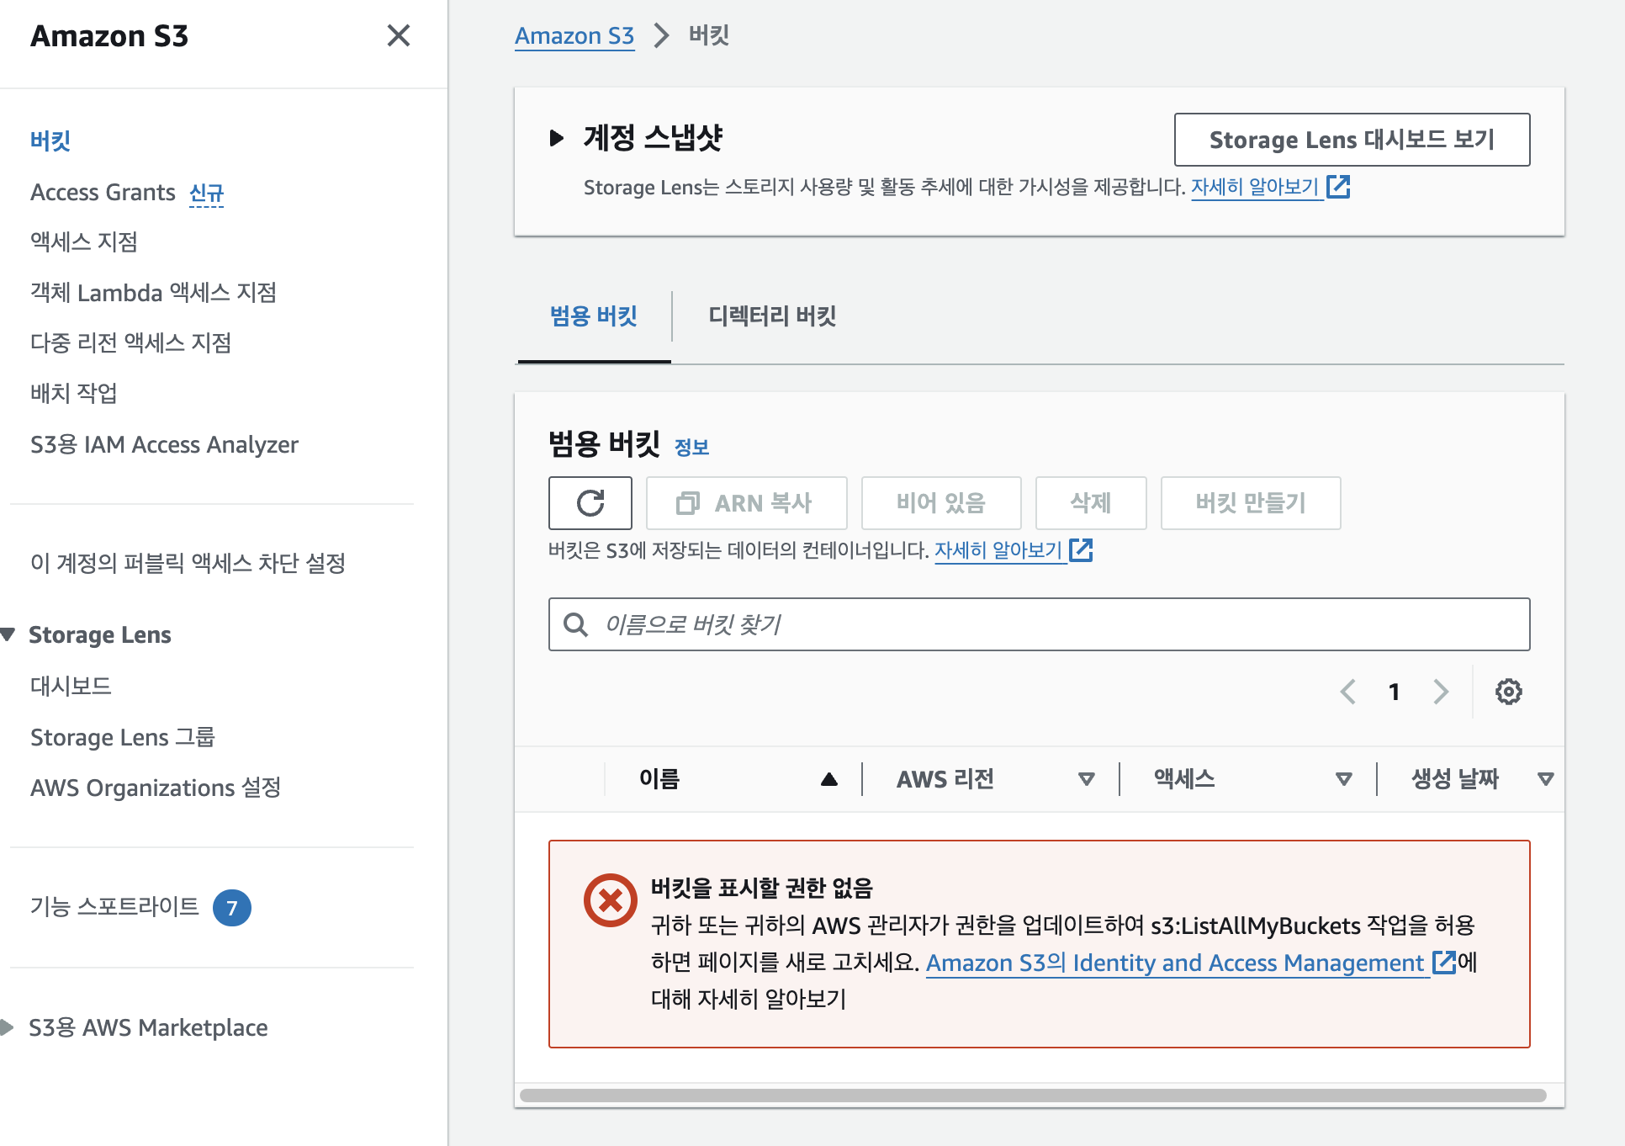Expand the 계정 스냅샷 section triangle
The height and width of the screenshot is (1146, 1625).
click(556, 138)
